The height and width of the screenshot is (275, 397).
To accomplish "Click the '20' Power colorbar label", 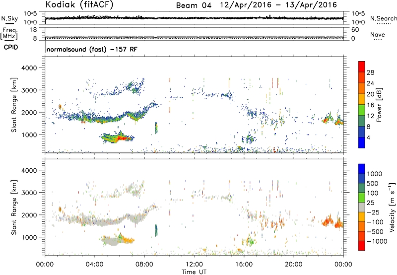I will (x=370, y=94).
